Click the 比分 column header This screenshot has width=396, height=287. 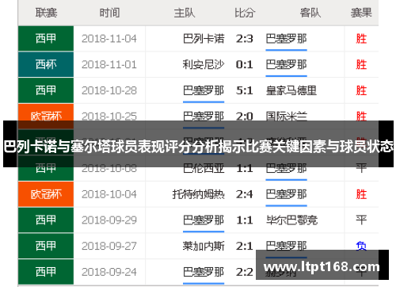245,13
